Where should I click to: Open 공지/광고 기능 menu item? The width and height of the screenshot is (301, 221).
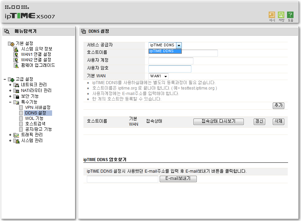[38, 129]
